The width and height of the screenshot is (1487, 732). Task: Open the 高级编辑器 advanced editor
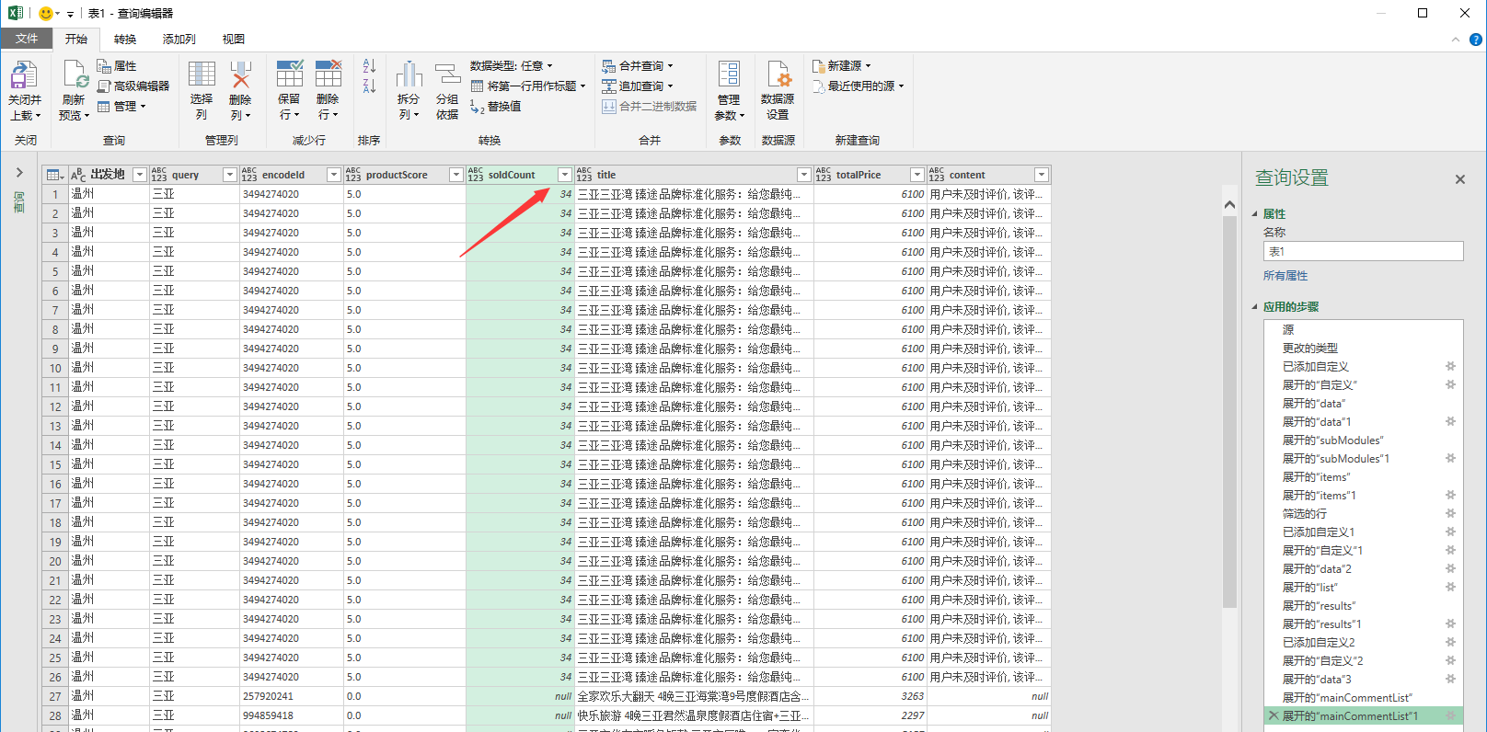coord(133,86)
